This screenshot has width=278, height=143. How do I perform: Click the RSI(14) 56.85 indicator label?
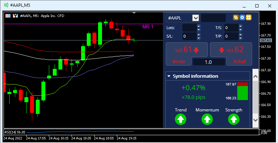[x=15, y=132]
